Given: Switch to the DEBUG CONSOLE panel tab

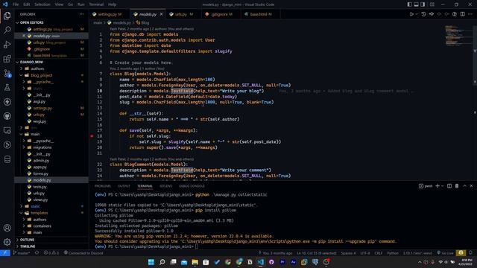Looking at the screenshot, I should pos(192,186).
